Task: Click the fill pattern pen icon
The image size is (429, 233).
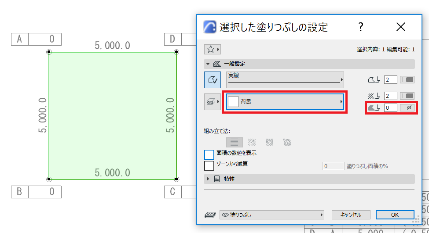Action: click(374, 96)
